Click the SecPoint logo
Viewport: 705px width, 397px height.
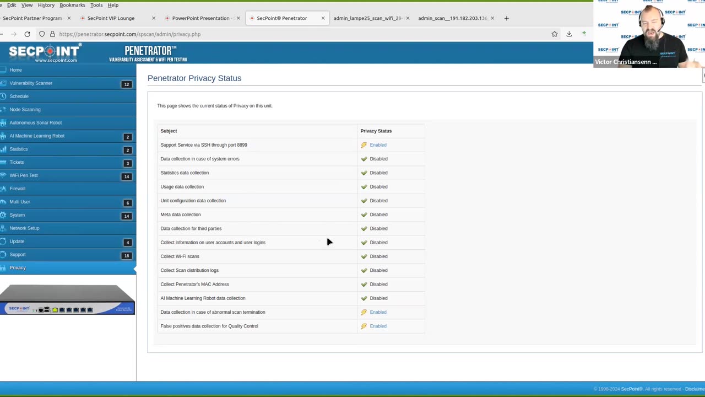(44, 53)
